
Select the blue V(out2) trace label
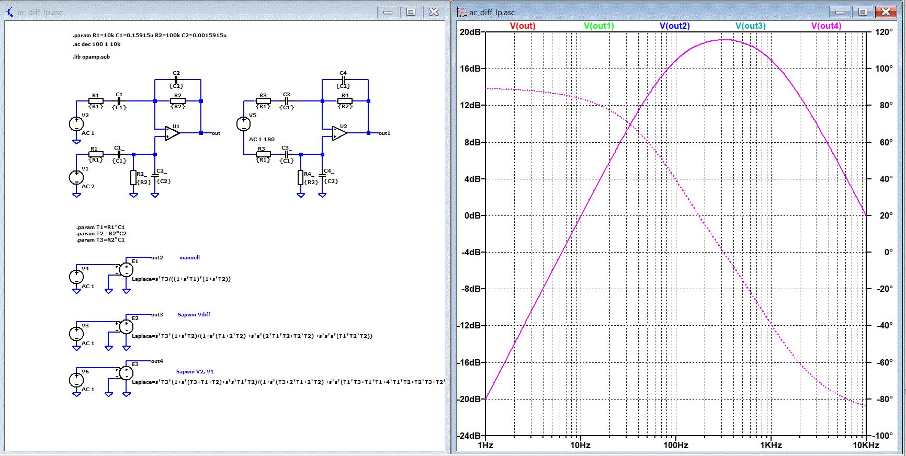(x=674, y=26)
